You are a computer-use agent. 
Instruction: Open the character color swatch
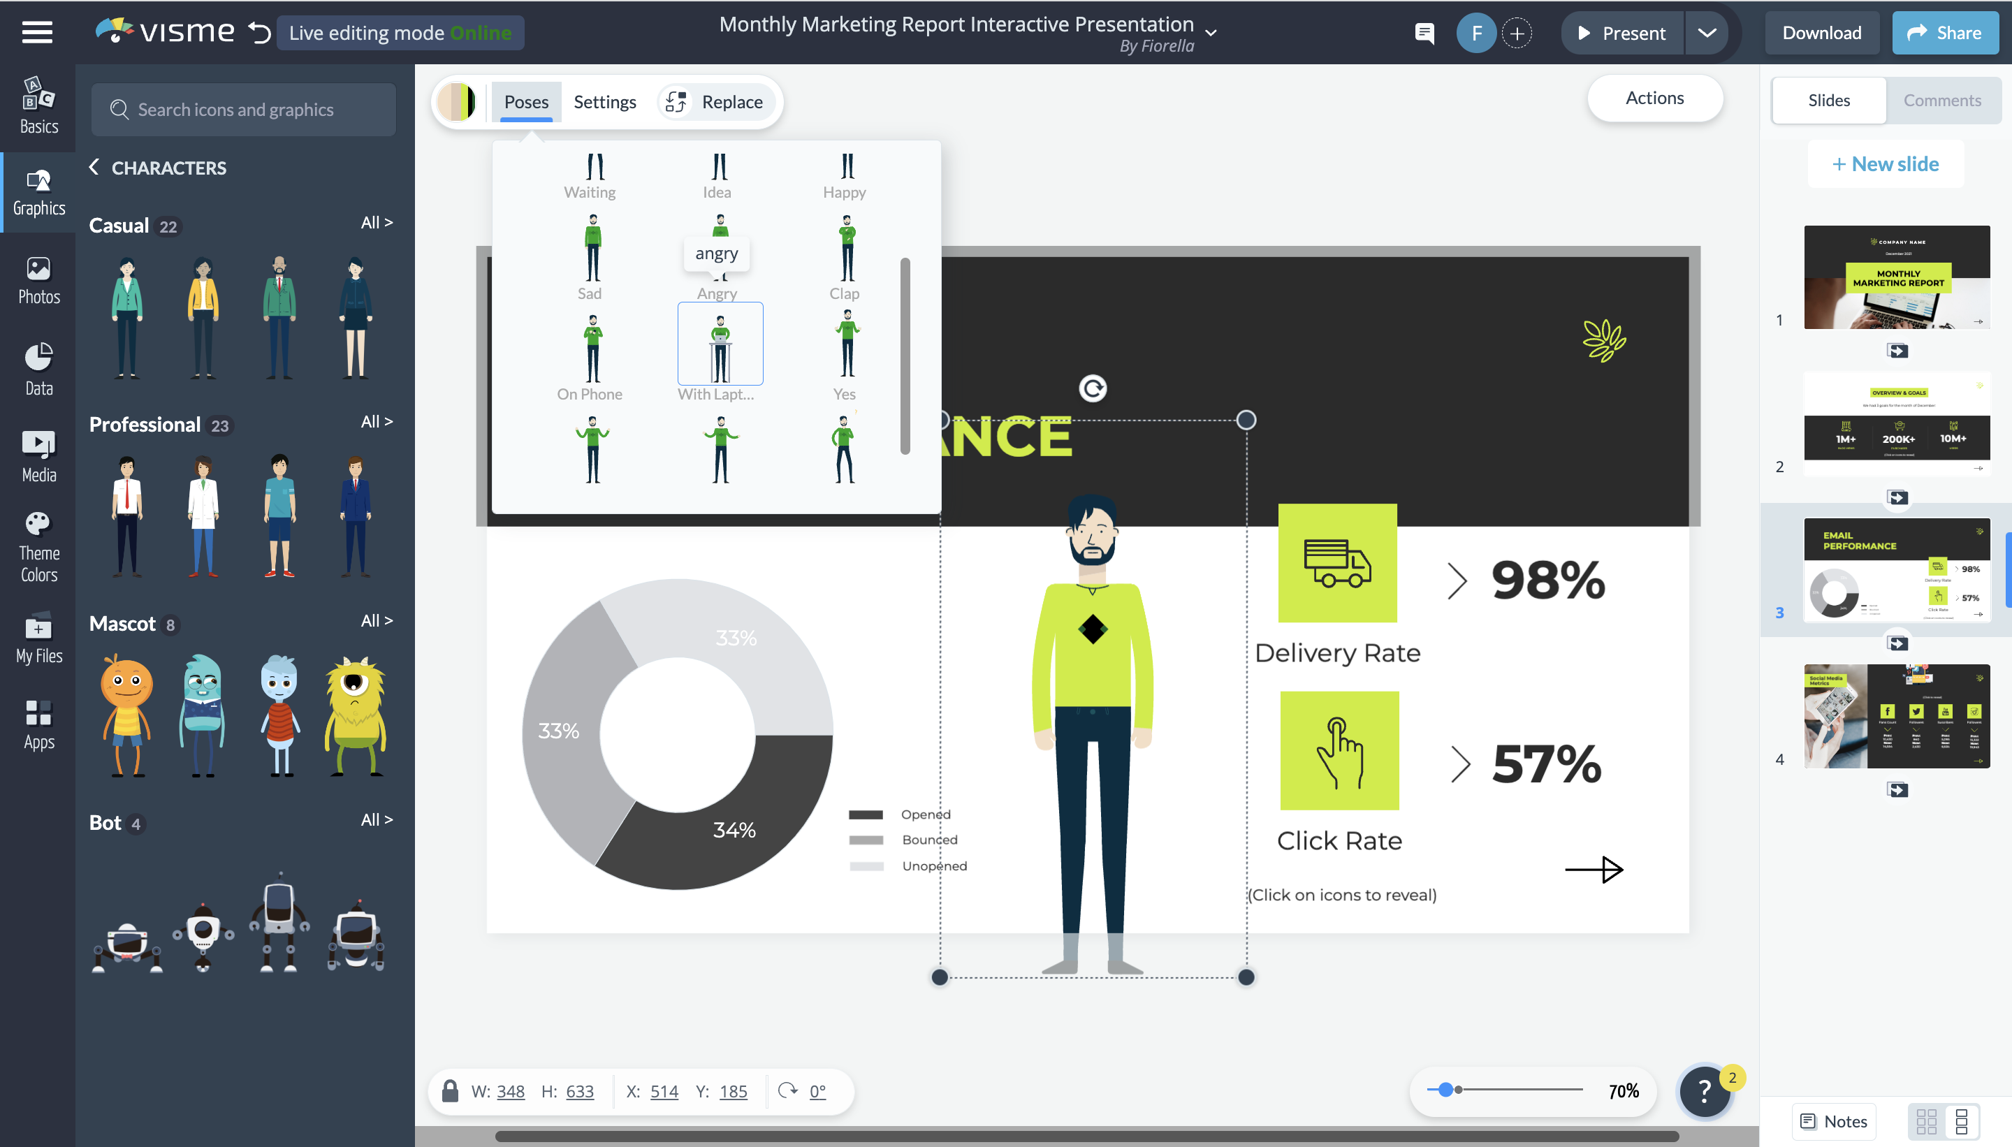(x=458, y=103)
